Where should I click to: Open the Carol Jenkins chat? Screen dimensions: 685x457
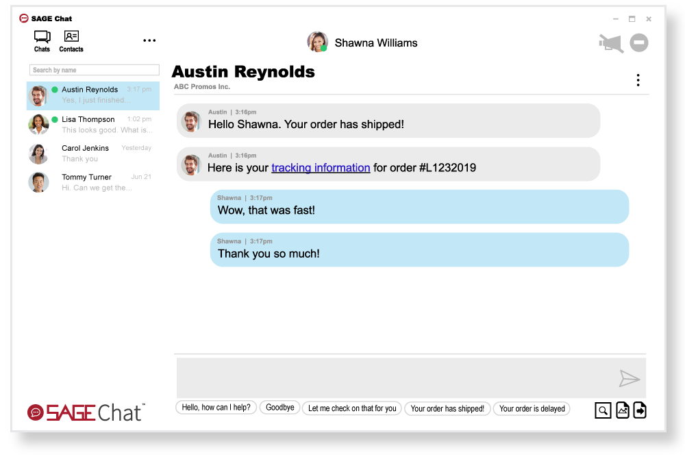coord(93,153)
